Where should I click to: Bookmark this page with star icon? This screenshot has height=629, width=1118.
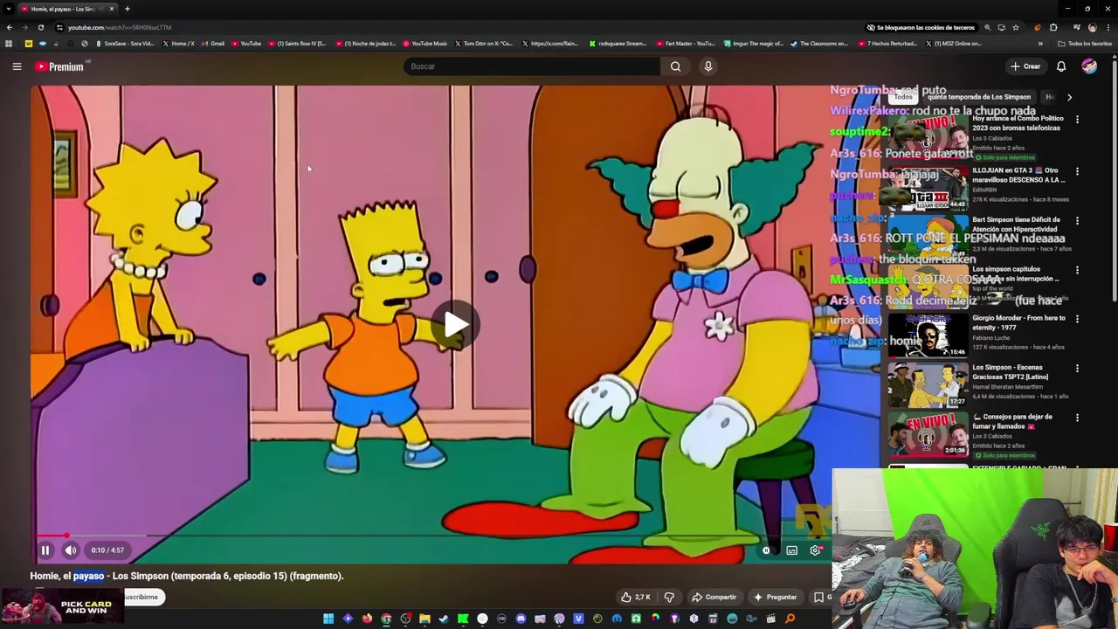point(1015,27)
